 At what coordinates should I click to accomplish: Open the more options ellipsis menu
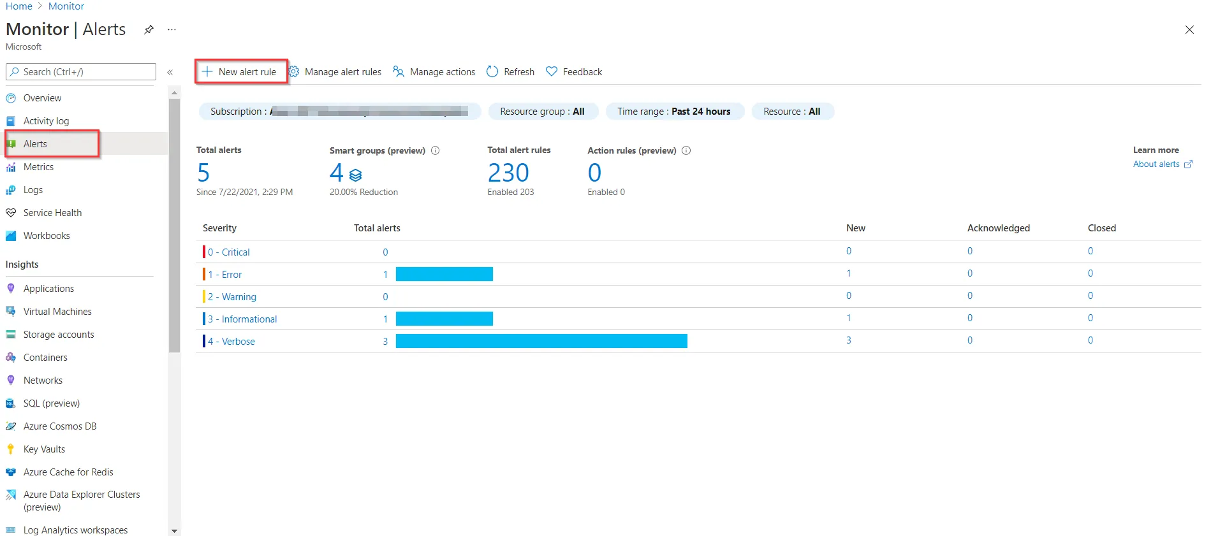click(x=172, y=29)
